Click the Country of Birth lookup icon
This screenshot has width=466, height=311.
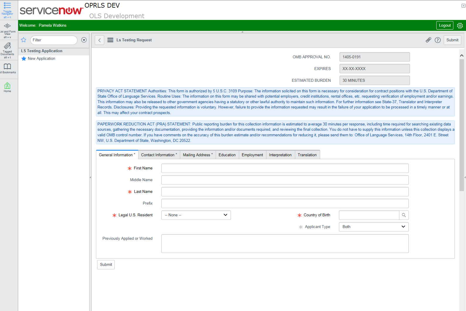coord(404,215)
